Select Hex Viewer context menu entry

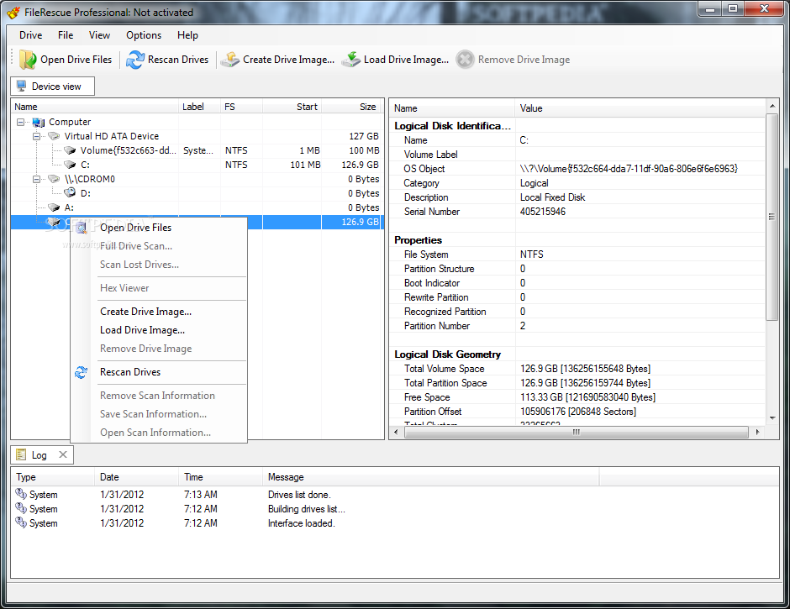(x=159, y=288)
